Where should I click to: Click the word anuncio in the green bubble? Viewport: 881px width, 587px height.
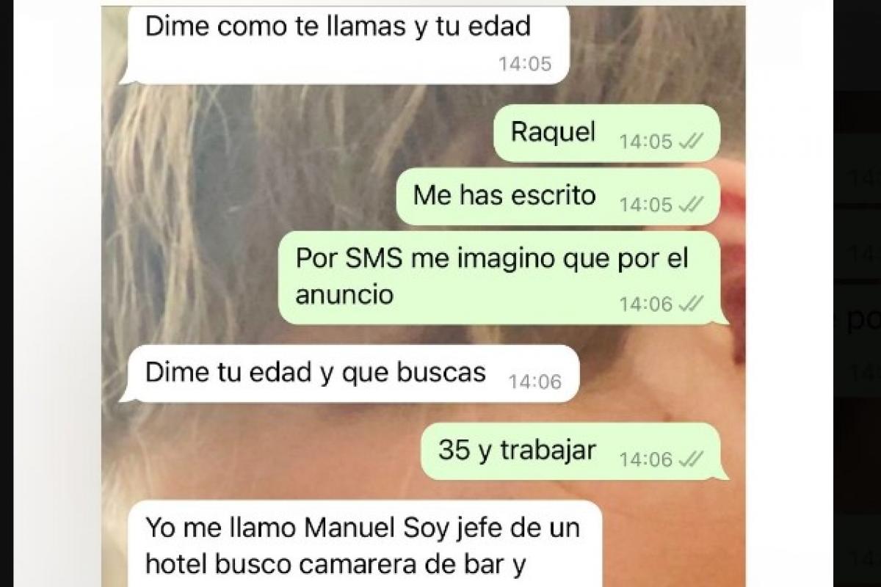344,295
